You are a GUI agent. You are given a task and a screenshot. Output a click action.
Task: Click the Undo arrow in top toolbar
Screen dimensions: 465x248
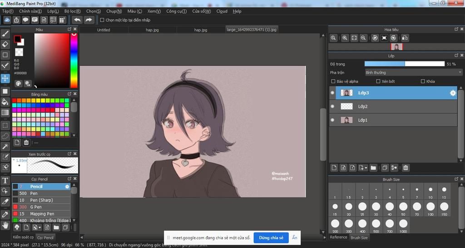[77, 20]
